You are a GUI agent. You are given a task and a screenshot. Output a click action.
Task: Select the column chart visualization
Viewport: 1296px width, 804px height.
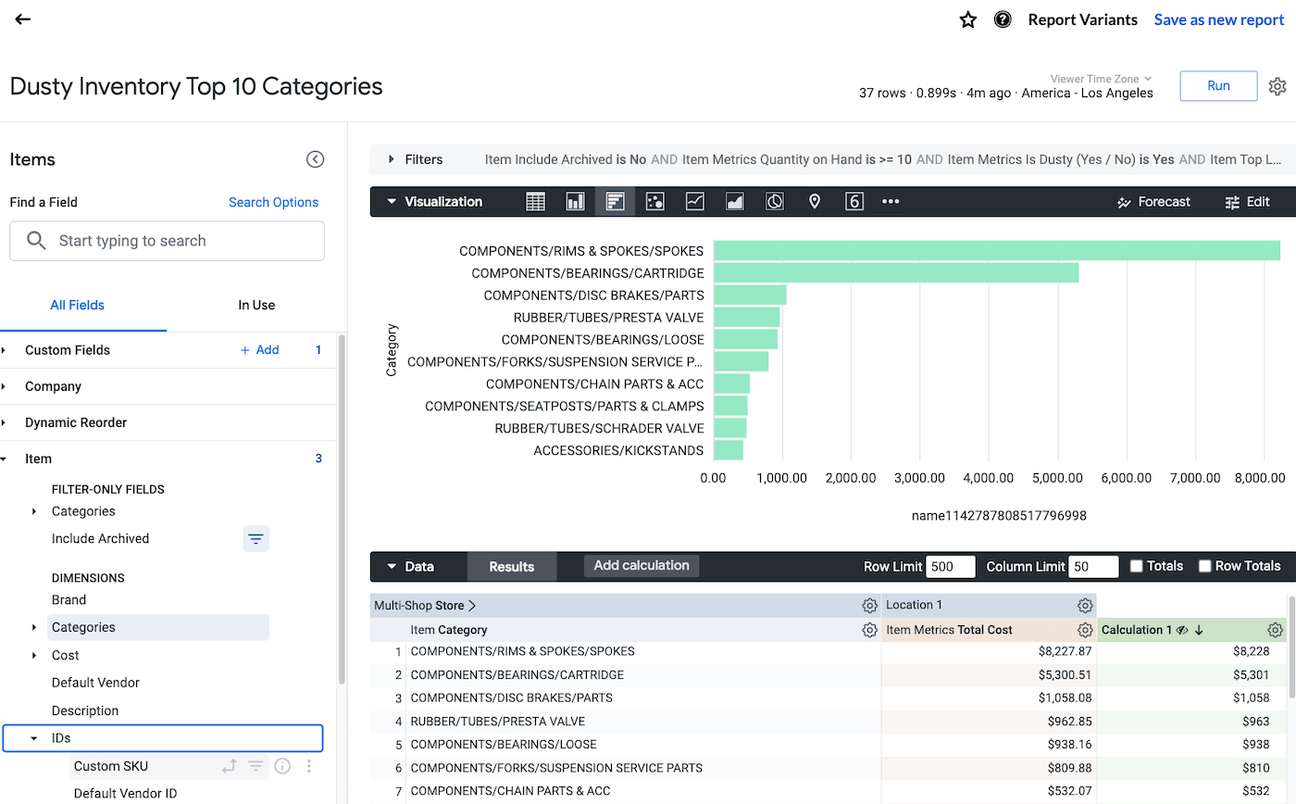pyautogui.click(x=575, y=201)
